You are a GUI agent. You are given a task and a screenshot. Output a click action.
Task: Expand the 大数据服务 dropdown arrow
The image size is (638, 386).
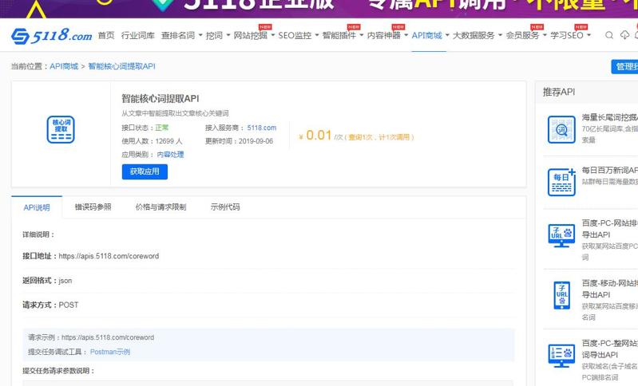click(500, 35)
